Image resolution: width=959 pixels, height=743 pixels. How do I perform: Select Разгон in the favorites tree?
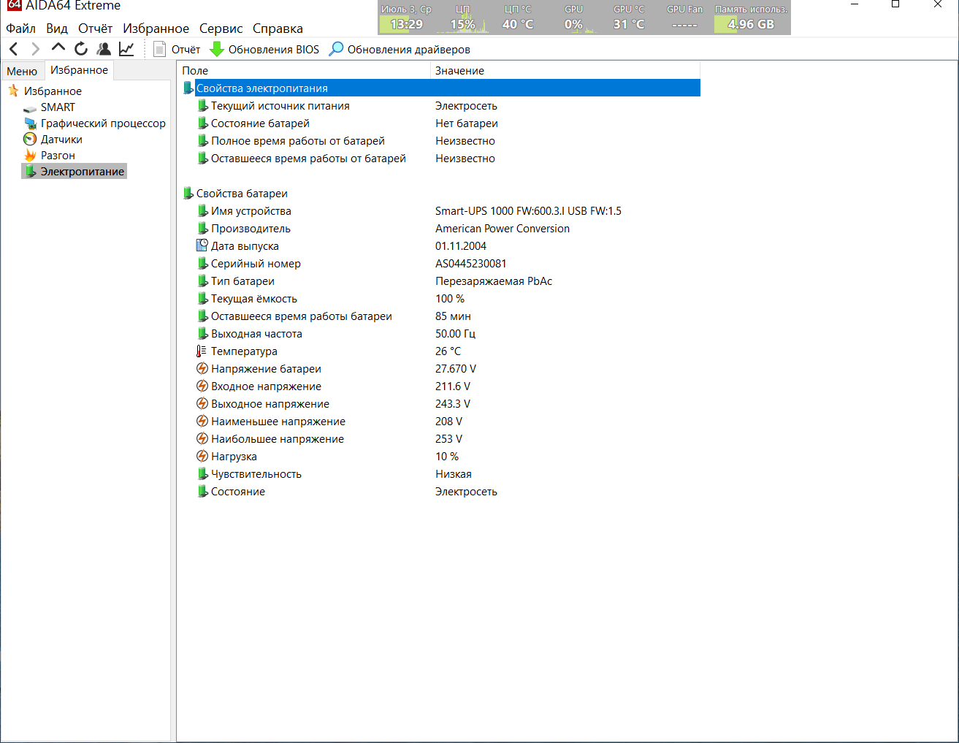(58, 156)
